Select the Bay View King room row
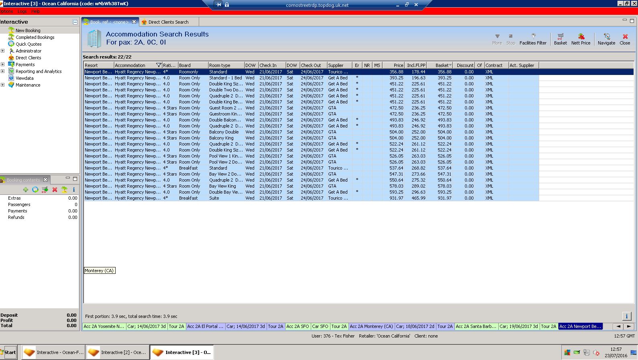 (311, 186)
